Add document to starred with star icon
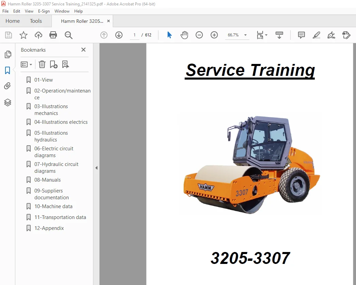This screenshot has width=356, height=285. pyautogui.click(x=24, y=35)
